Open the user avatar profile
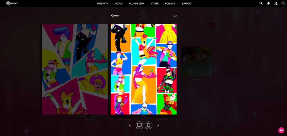Image resolution: width=287 pixels, height=136 pixels. [x=283, y=3]
